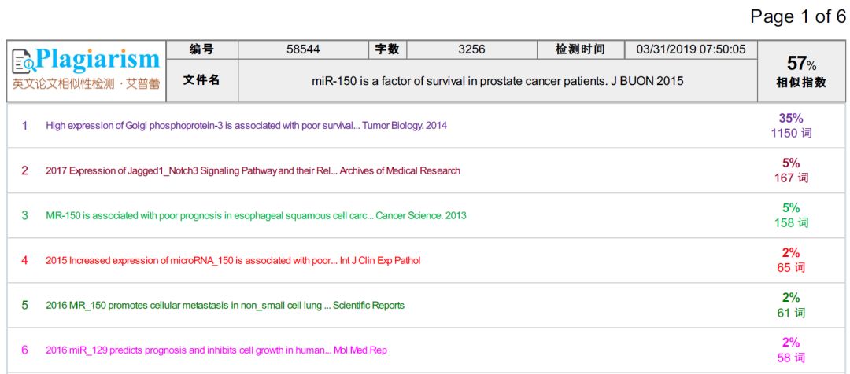Click the detection timestamp 03/31/2019 07:50:05
Image resolution: width=850 pixels, height=374 pixels.
[690, 49]
